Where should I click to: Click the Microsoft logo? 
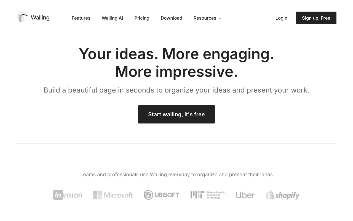pyautogui.click(x=113, y=195)
